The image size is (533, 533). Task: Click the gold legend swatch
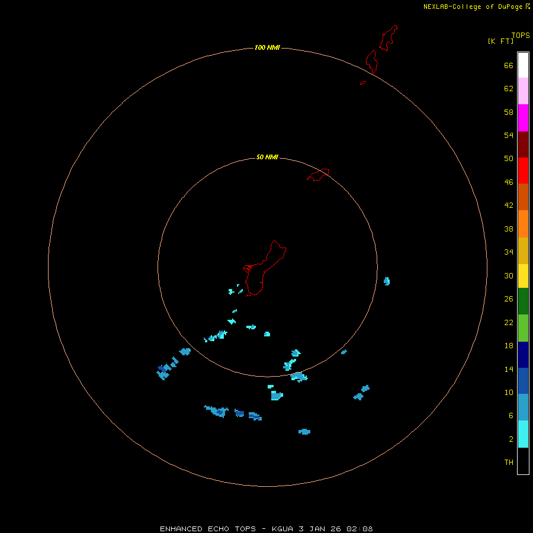pos(523,251)
